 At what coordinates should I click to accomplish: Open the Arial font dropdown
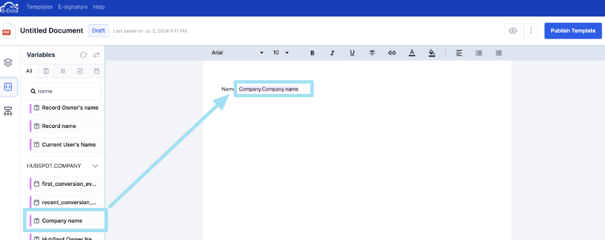tap(237, 53)
